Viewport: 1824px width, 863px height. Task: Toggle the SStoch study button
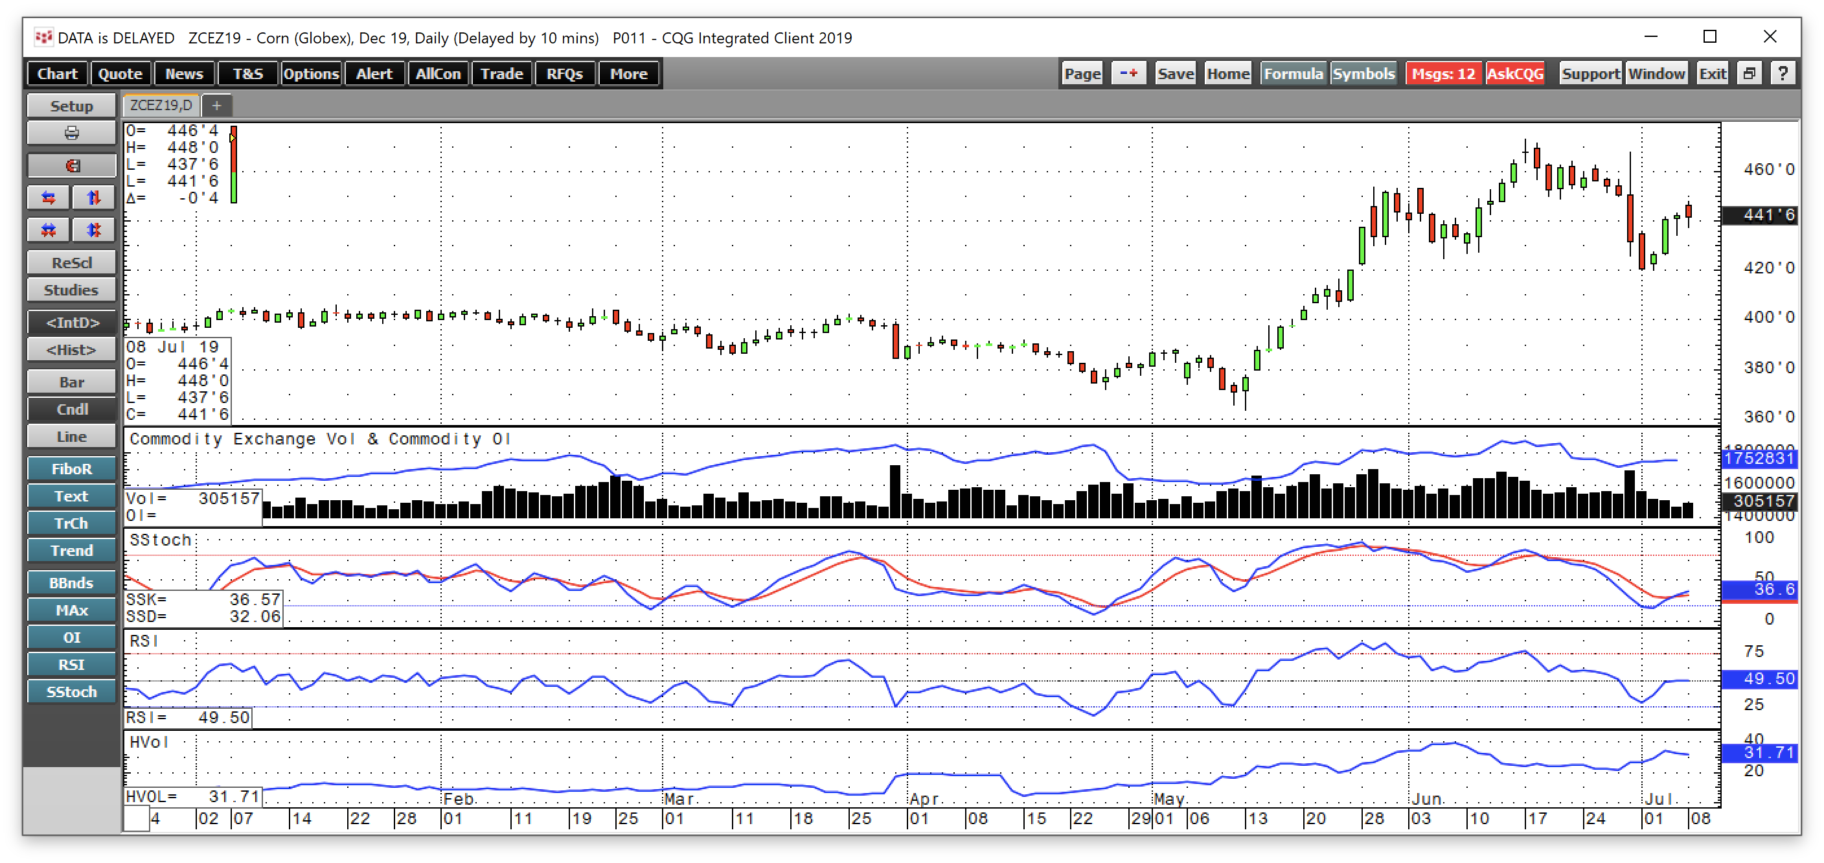71,691
